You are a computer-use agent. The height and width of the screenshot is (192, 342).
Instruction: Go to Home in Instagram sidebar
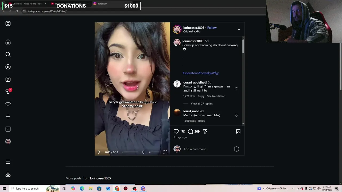8,42
